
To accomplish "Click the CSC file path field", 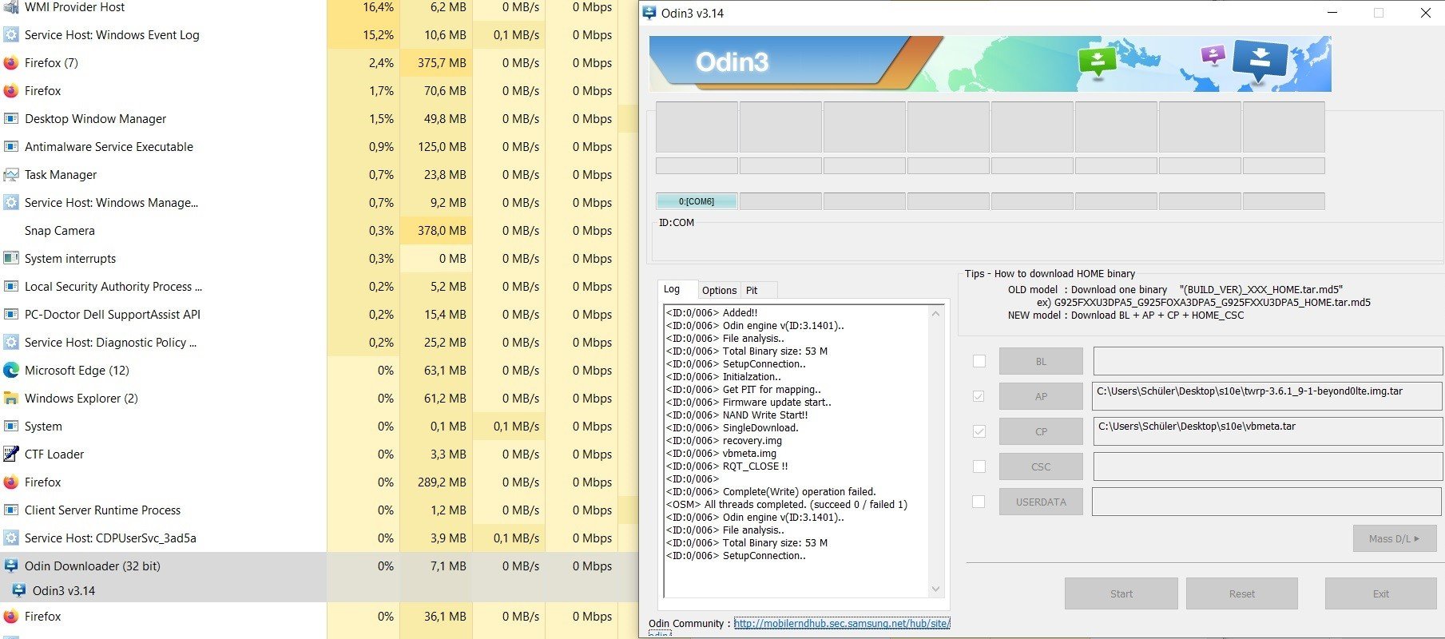I will click(1267, 466).
